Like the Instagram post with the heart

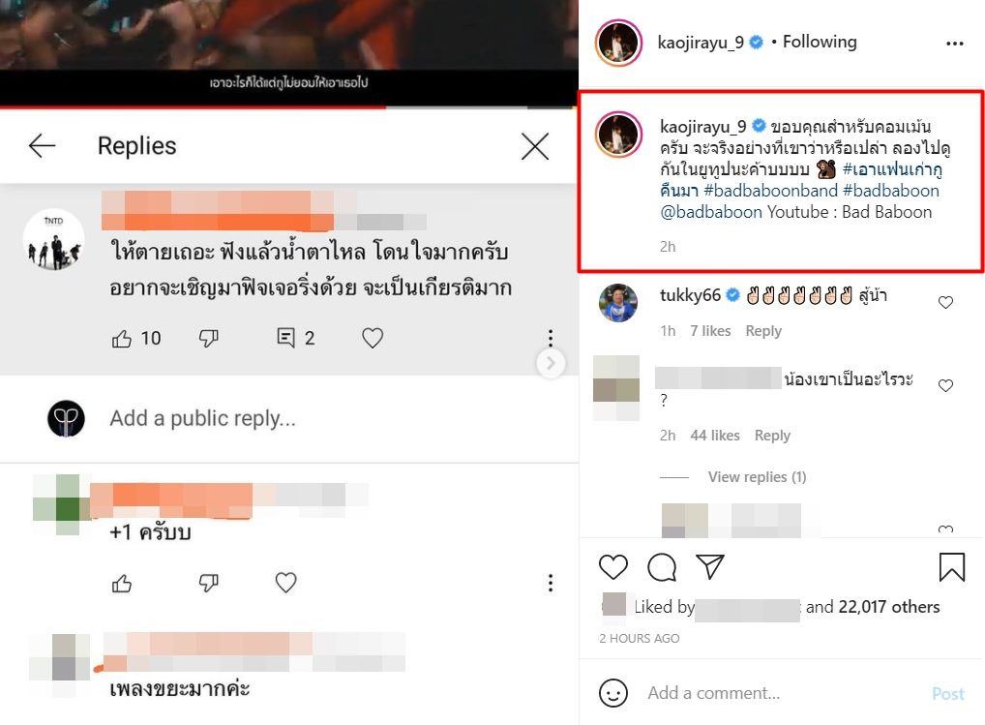coord(613,566)
